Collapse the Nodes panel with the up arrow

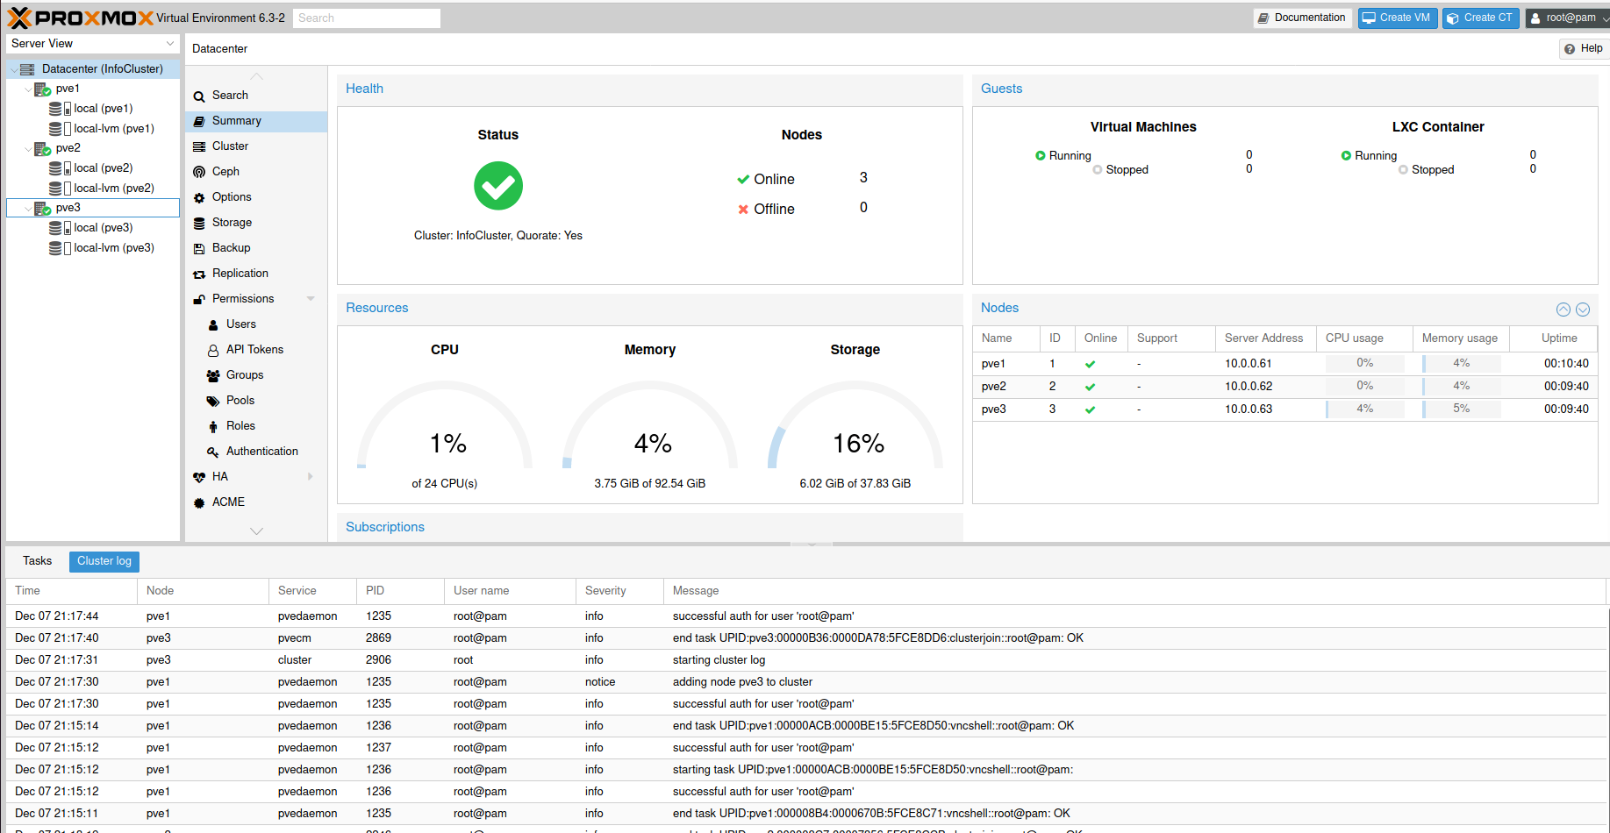point(1563,310)
